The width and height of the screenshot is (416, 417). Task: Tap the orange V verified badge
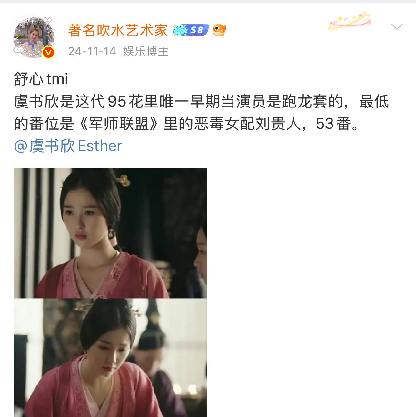pyautogui.click(x=48, y=52)
